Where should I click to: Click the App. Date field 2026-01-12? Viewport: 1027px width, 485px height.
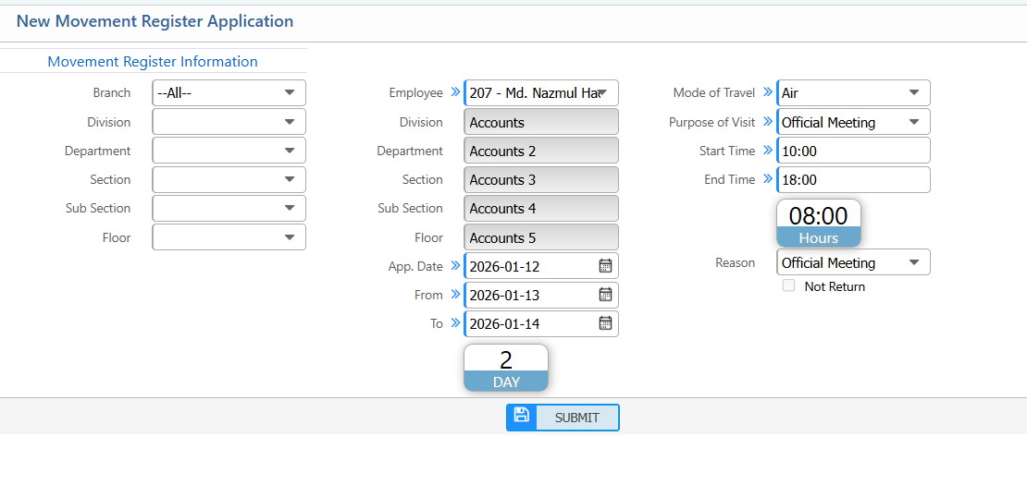[x=541, y=265]
